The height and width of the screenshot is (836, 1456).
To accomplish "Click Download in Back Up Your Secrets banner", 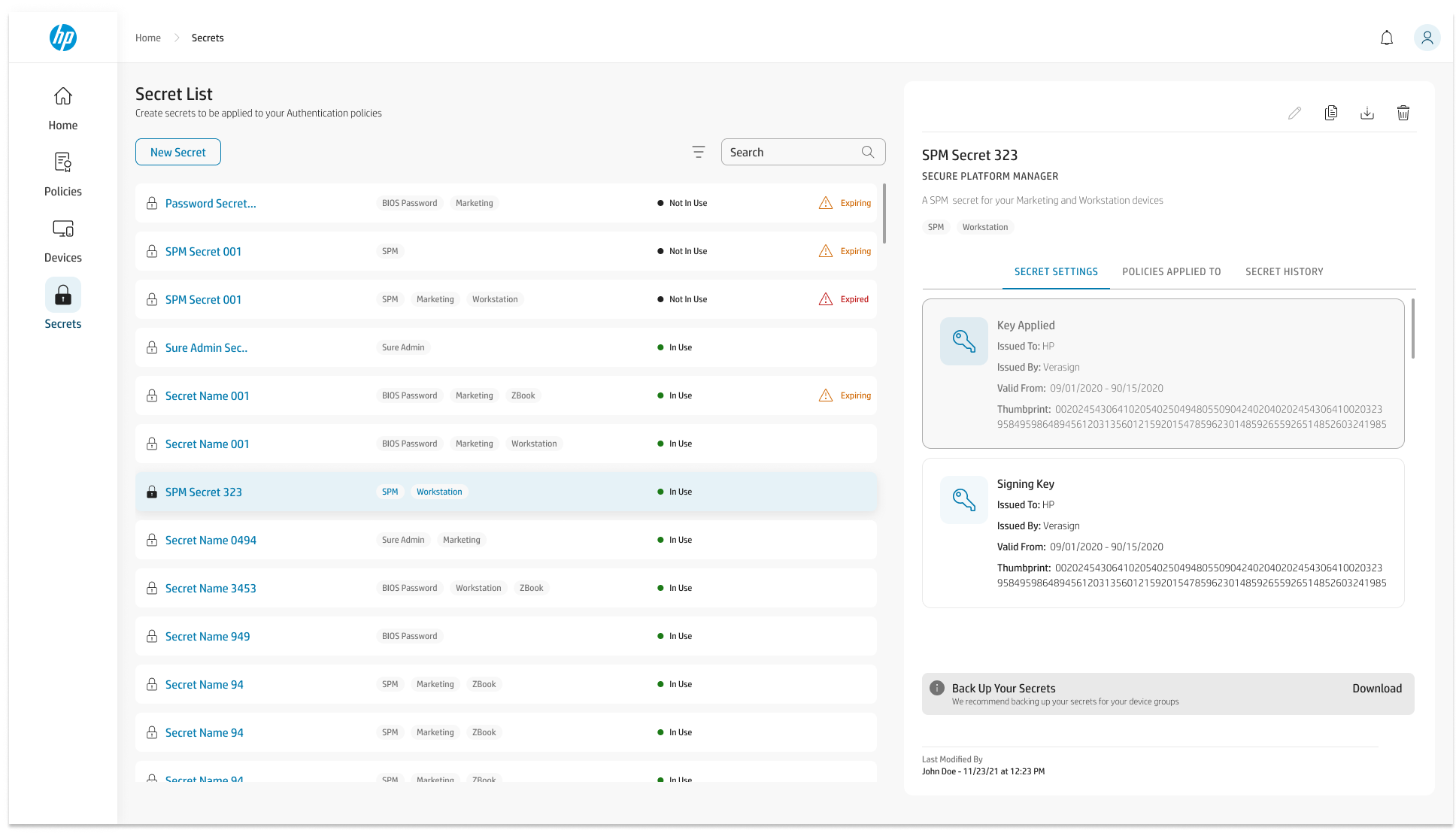I will point(1376,688).
